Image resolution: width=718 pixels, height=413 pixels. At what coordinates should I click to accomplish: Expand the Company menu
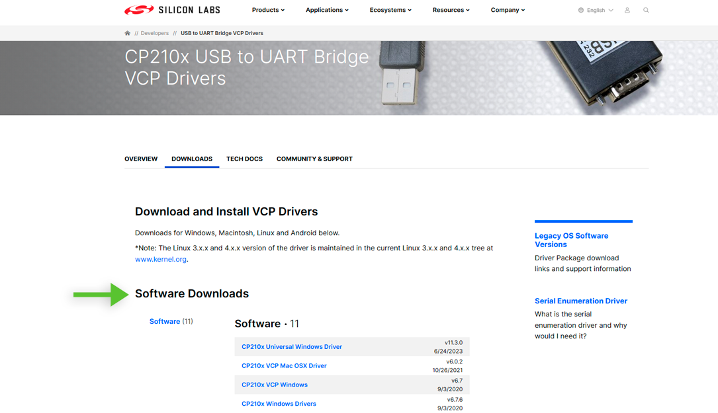point(508,10)
